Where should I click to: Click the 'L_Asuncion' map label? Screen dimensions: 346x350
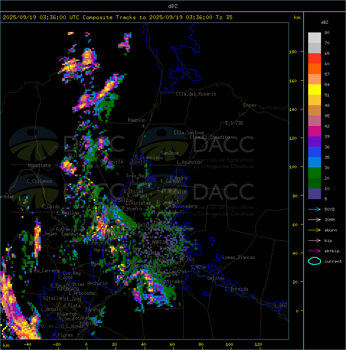189,162
